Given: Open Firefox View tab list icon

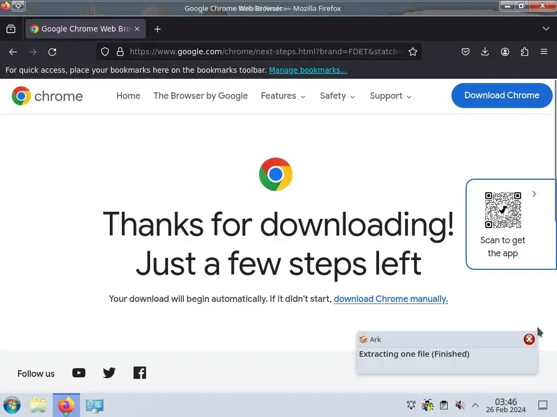Looking at the screenshot, I should [x=11, y=29].
